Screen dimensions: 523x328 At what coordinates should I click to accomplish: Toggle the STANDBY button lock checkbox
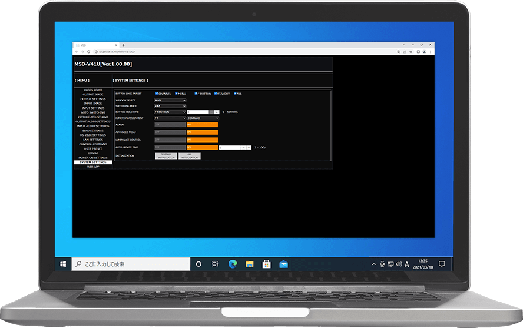pos(216,94)
